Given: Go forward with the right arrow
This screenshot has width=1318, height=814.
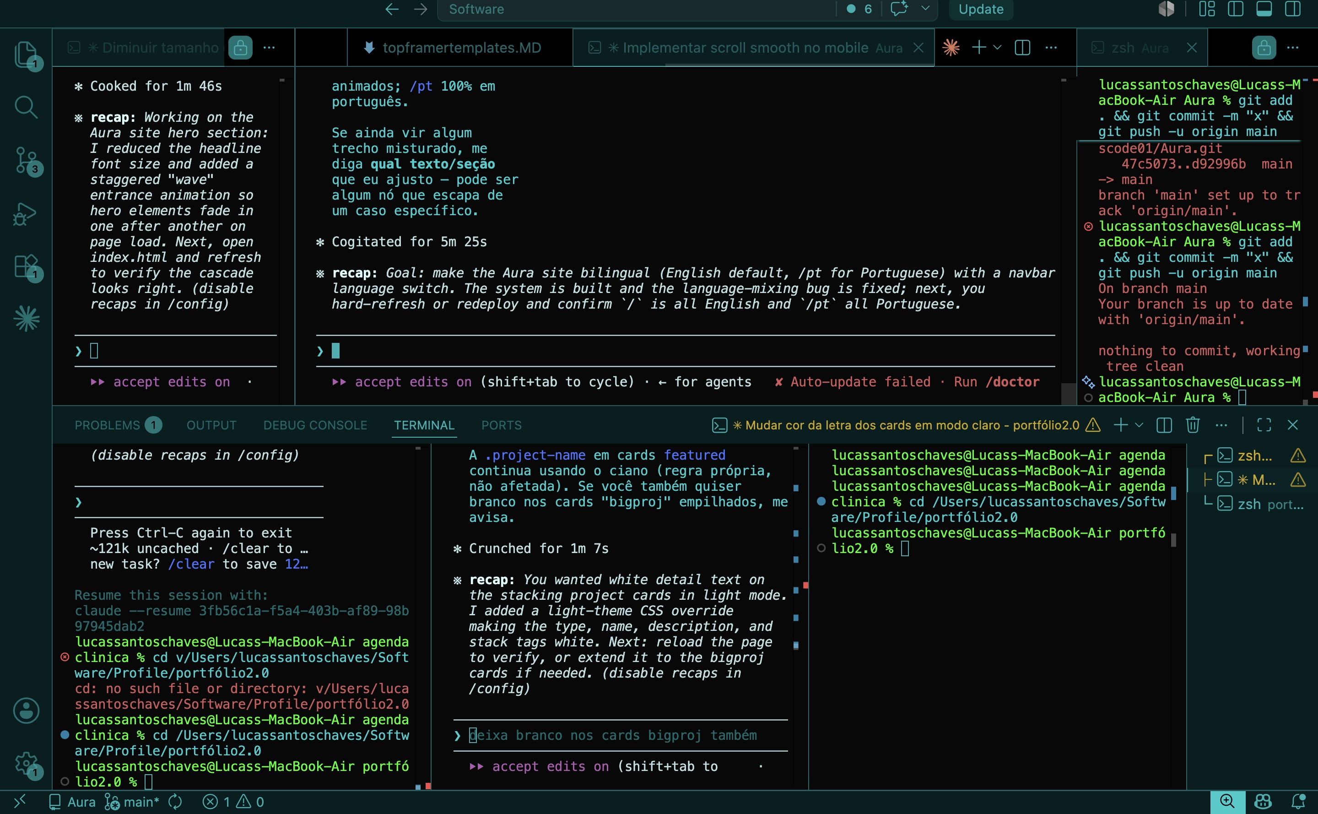Looking at the screenshot, I should [x=421, y=9].
